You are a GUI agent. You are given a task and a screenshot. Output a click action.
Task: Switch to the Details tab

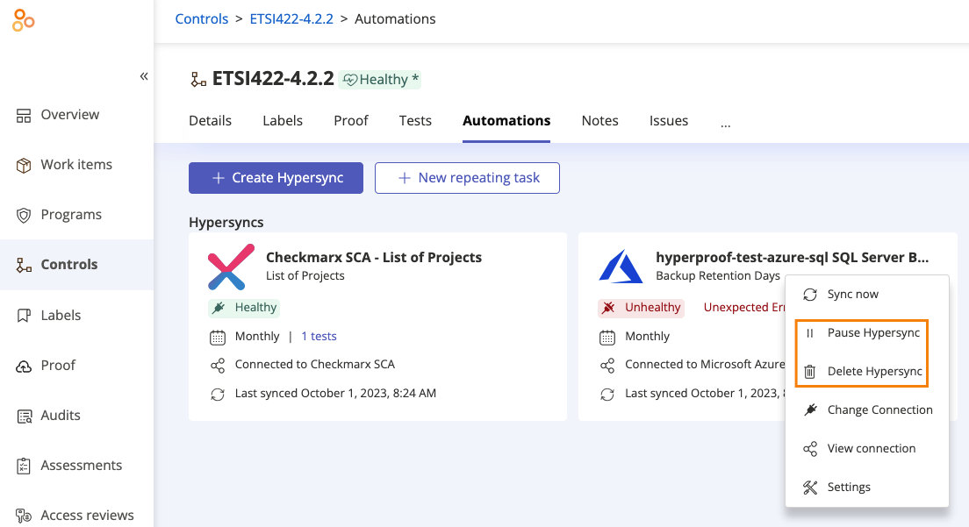(210, 121)
